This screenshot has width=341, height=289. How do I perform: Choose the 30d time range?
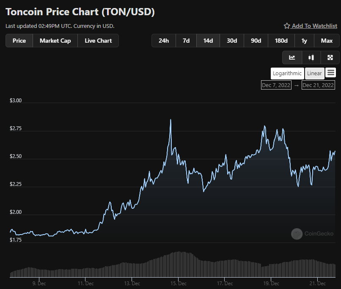pyautogui.click(x=232, y=41)
